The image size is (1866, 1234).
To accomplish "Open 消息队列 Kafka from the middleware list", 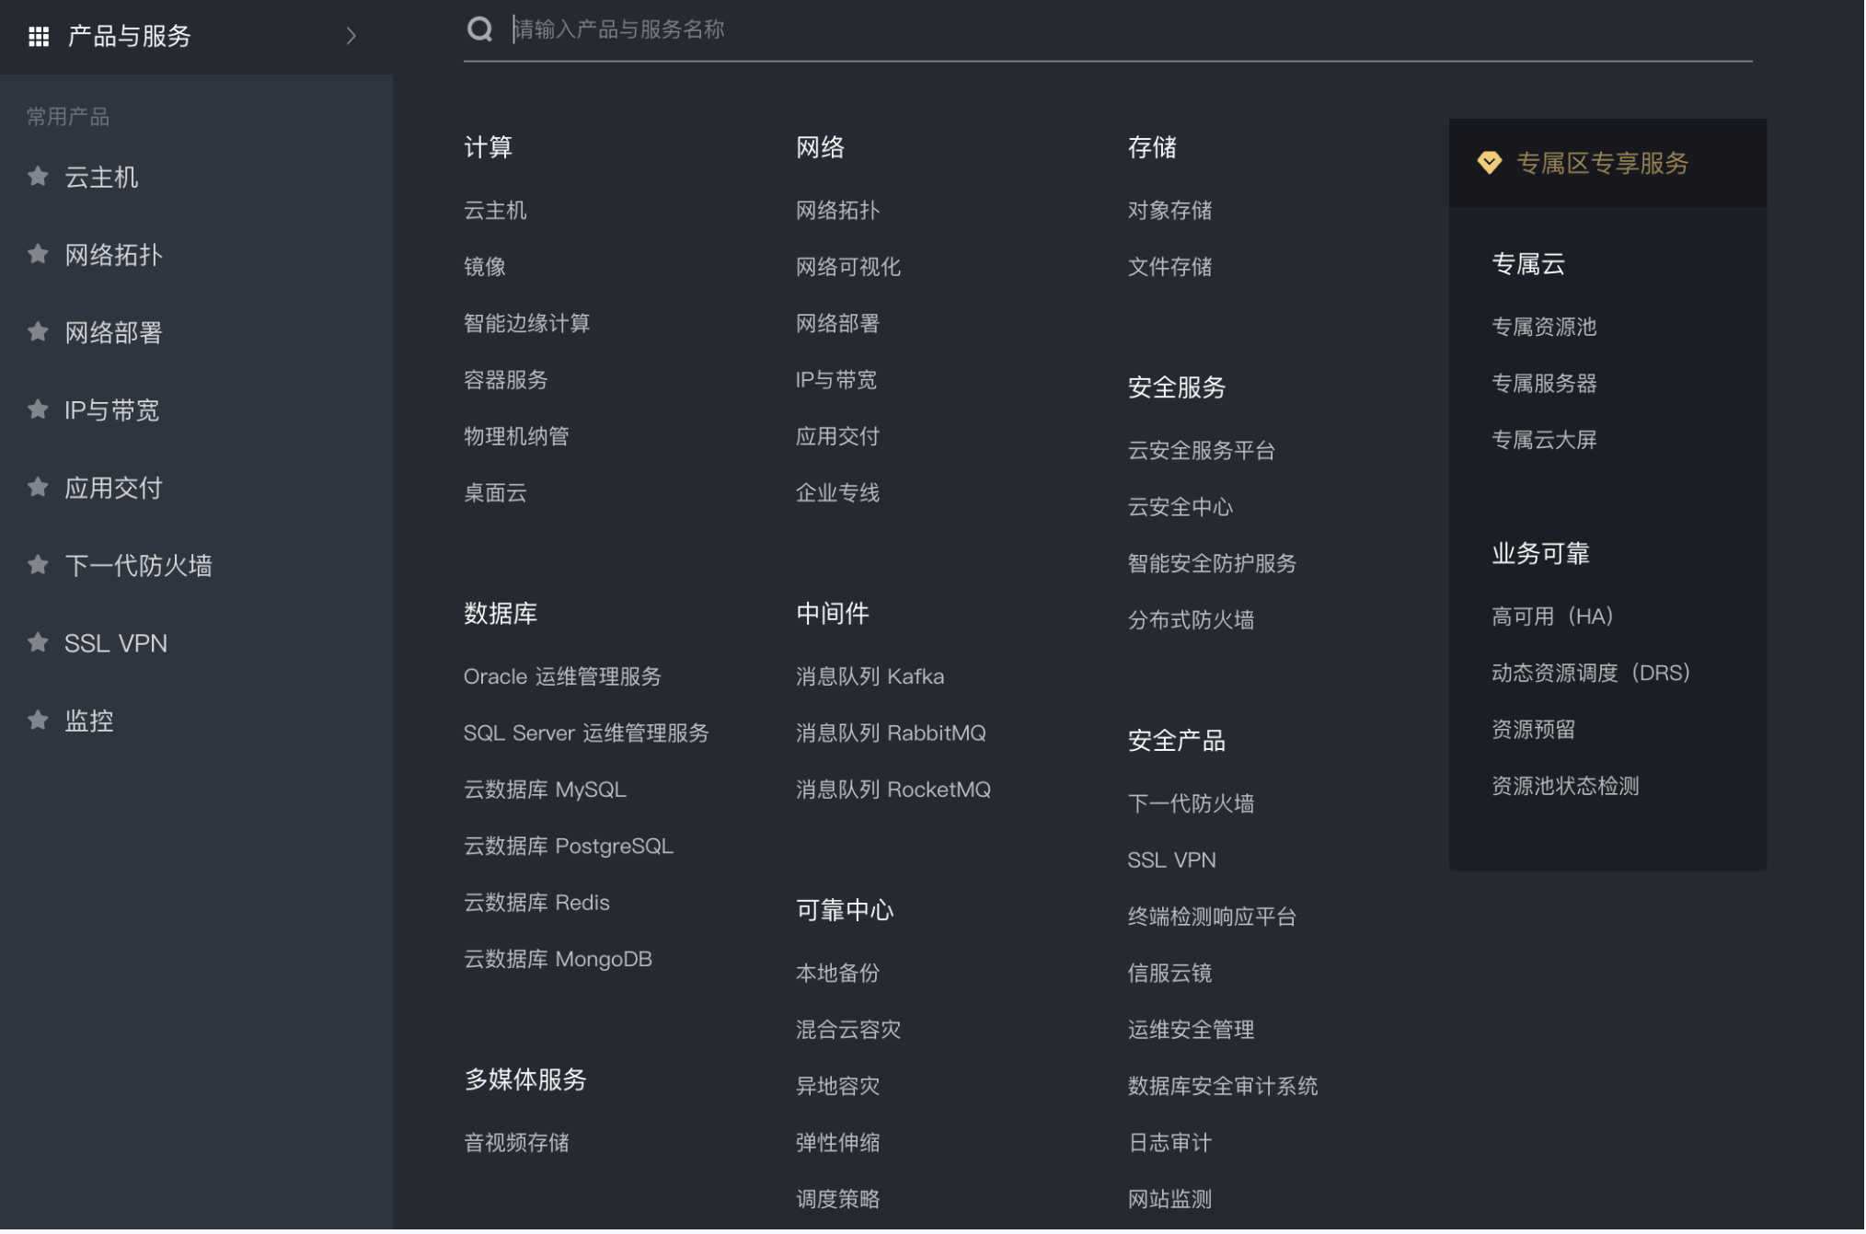I will tap(870, 677).
